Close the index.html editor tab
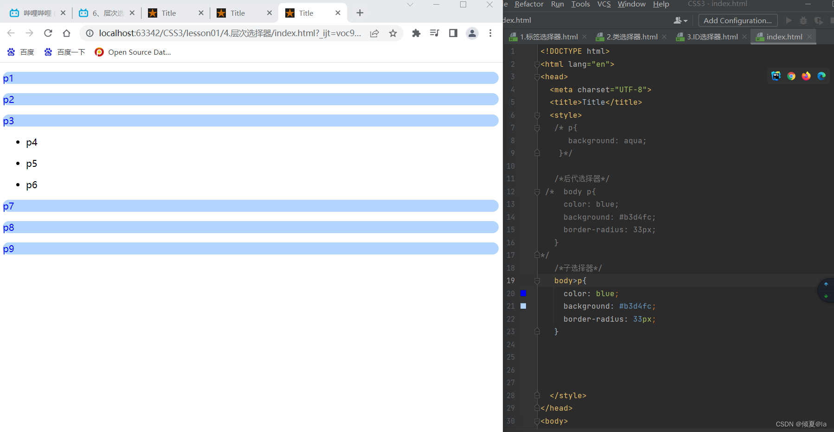The width and height of the screenshot is (834, 432). click(x=809, y=37)
